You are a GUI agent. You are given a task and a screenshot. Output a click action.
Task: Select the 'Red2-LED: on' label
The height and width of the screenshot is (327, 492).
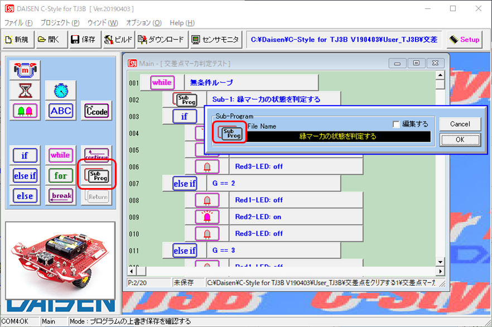[x=258, y=217]
